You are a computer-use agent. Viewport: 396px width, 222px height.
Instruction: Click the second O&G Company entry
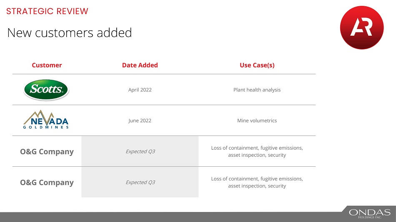pos(47,183)
